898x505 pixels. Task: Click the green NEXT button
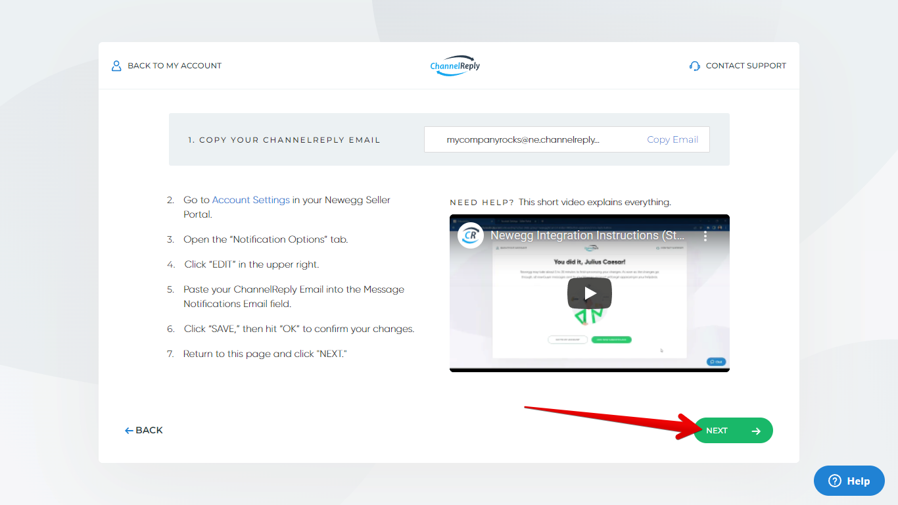733,431
